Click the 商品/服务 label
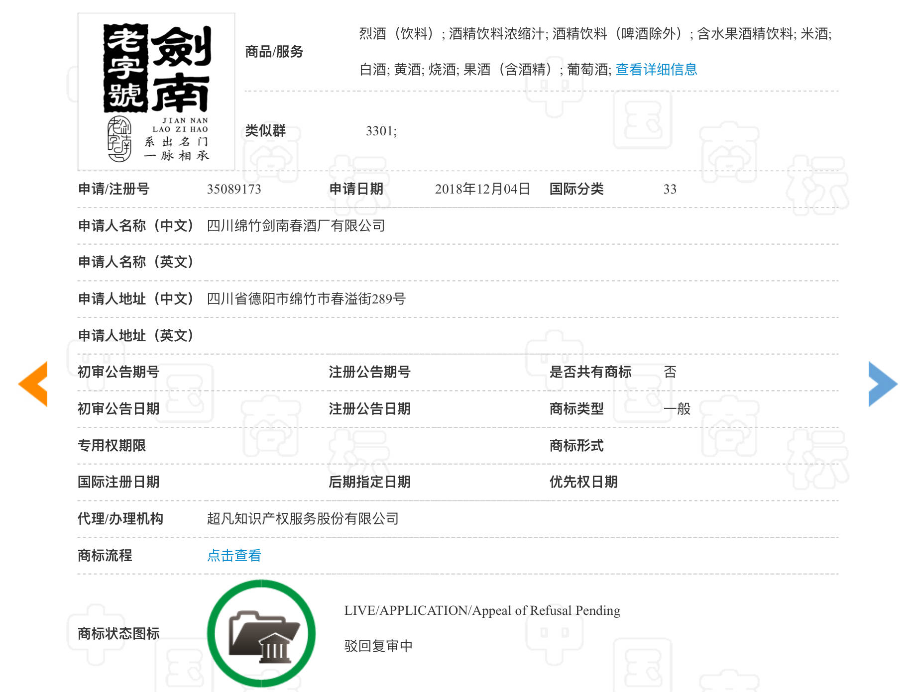Screen dimensions: 914x692 pyautogui.click(x=274, y=51)
